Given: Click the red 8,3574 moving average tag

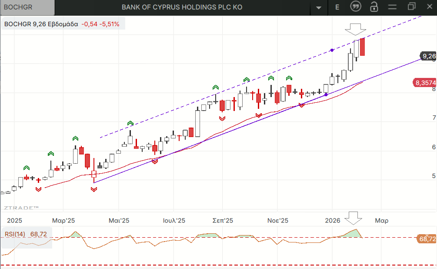Looking at the screenshot, I should tap(425, 83).
